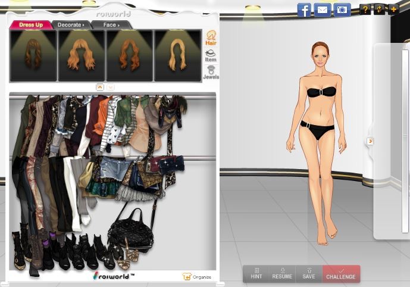Click the yellow refresh arrows icon

(379, 10)
